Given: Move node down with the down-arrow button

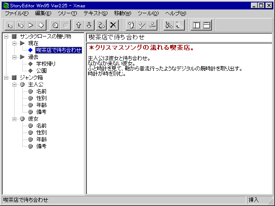Looking at the screenshot, I should tap(89, 25).
